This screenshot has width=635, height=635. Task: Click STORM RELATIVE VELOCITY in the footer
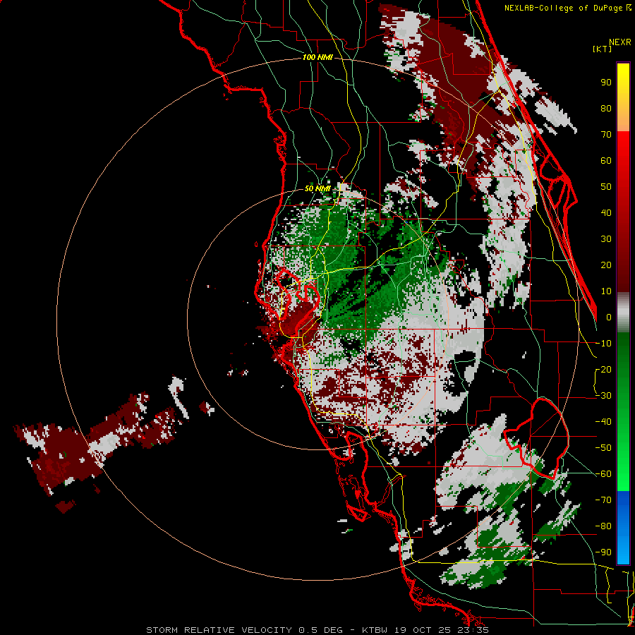219,630
